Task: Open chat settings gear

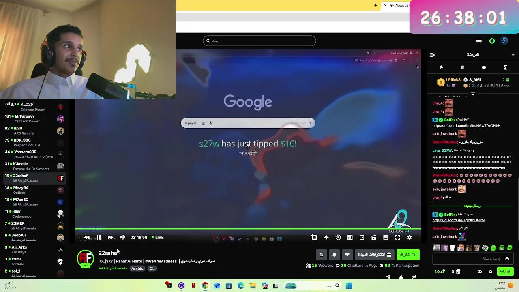Action: click(490, 271)
